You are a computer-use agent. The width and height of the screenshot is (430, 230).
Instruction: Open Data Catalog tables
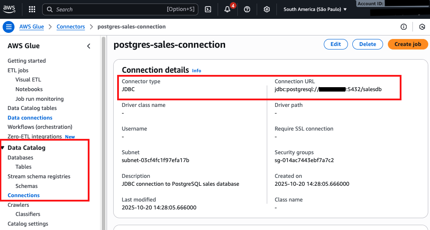point(32,108)
